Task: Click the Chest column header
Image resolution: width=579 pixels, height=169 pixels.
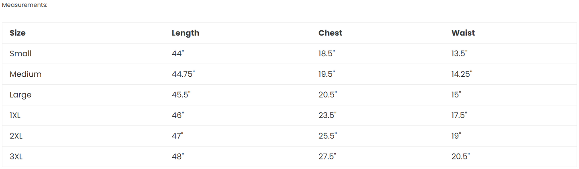Action: tap(330, 33)
